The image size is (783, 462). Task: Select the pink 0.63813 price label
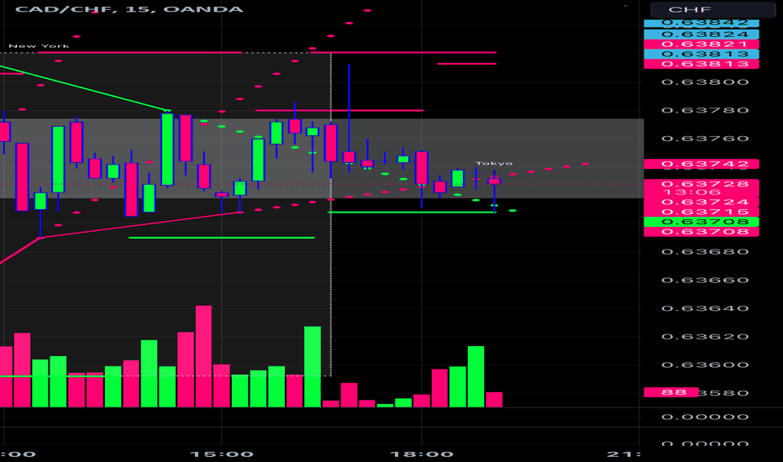(702, 64)
